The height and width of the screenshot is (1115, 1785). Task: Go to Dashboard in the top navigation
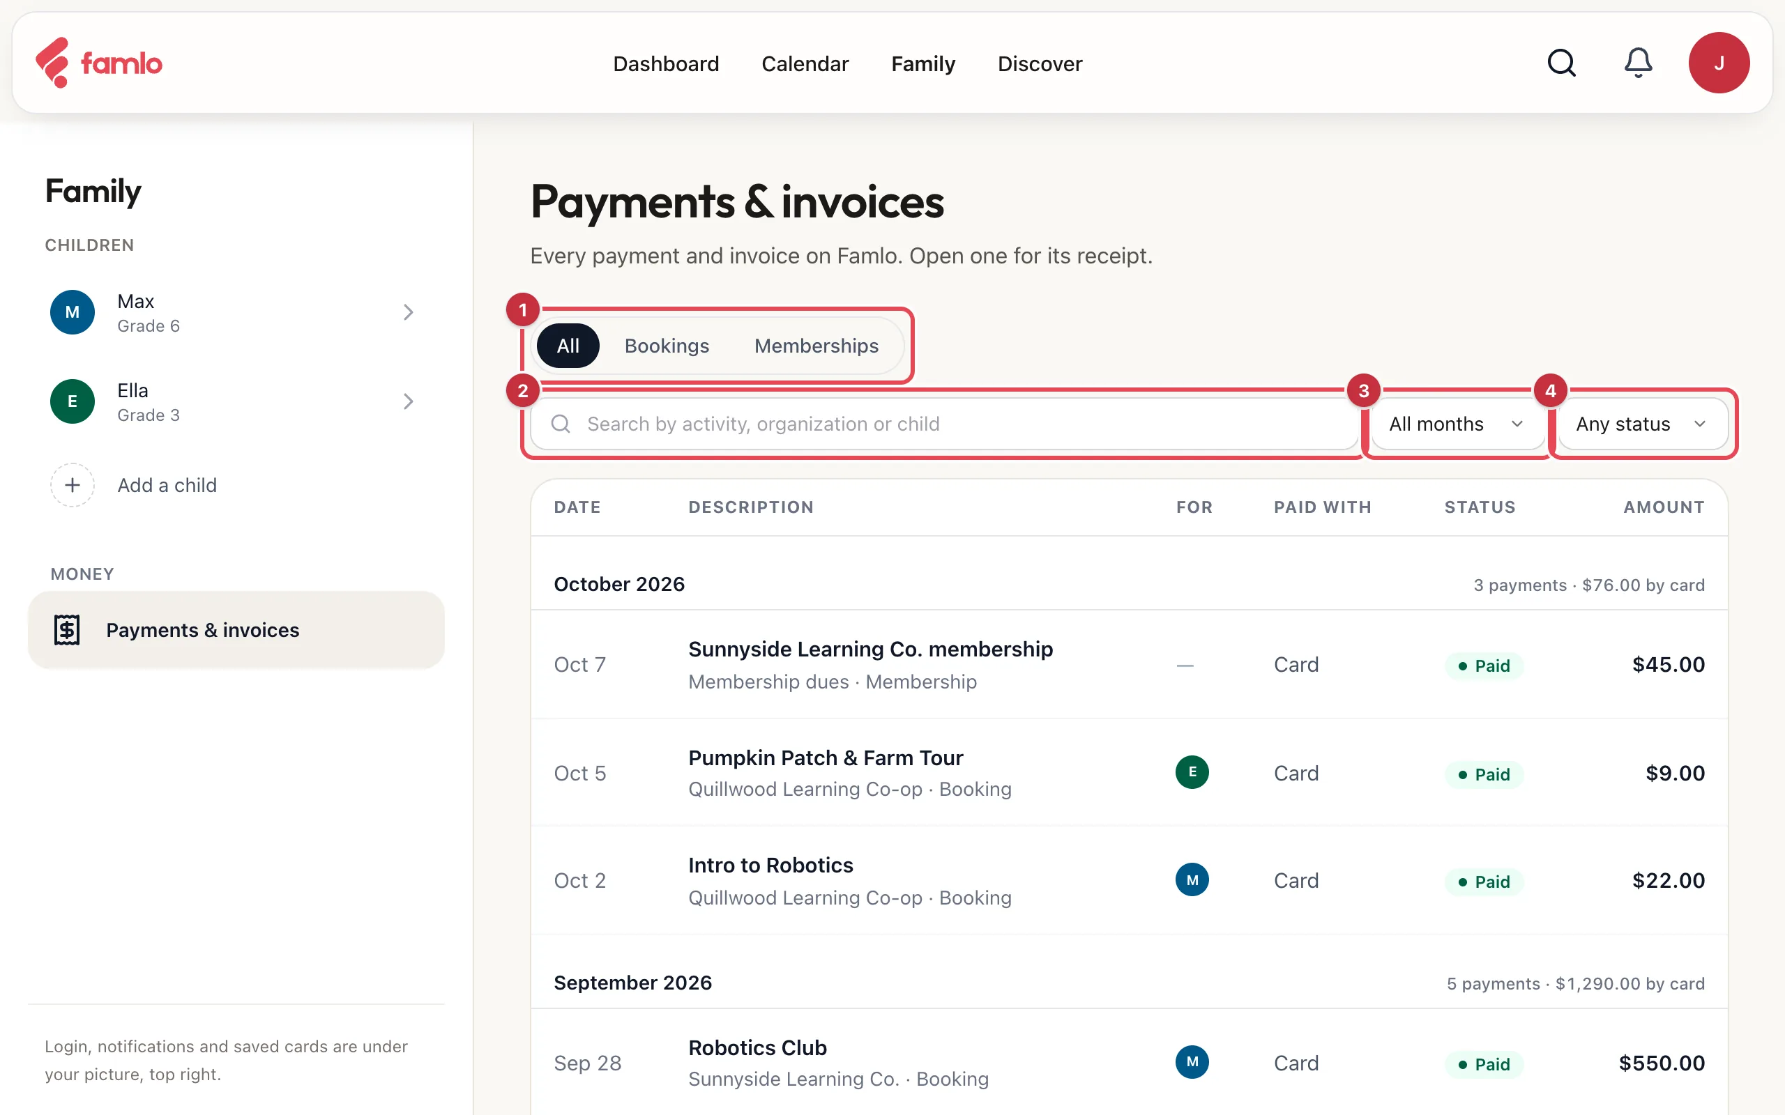666,63
